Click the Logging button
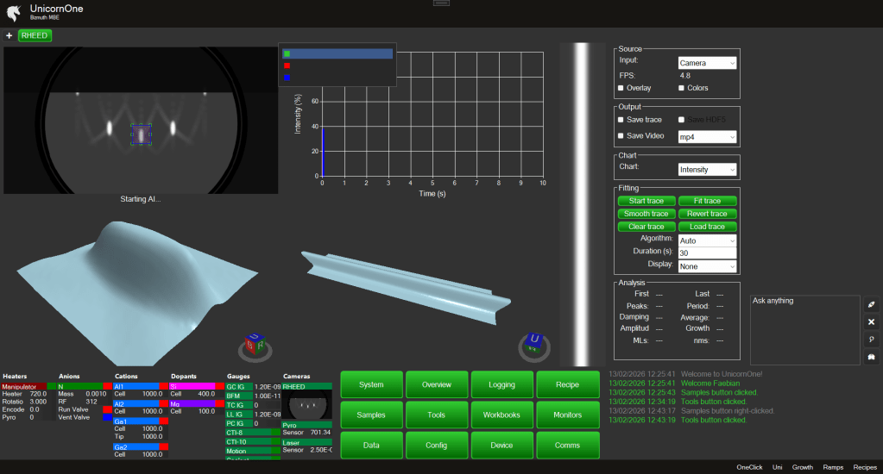The height and width of the screenshot is (474, 883). [x=502, y=385]
